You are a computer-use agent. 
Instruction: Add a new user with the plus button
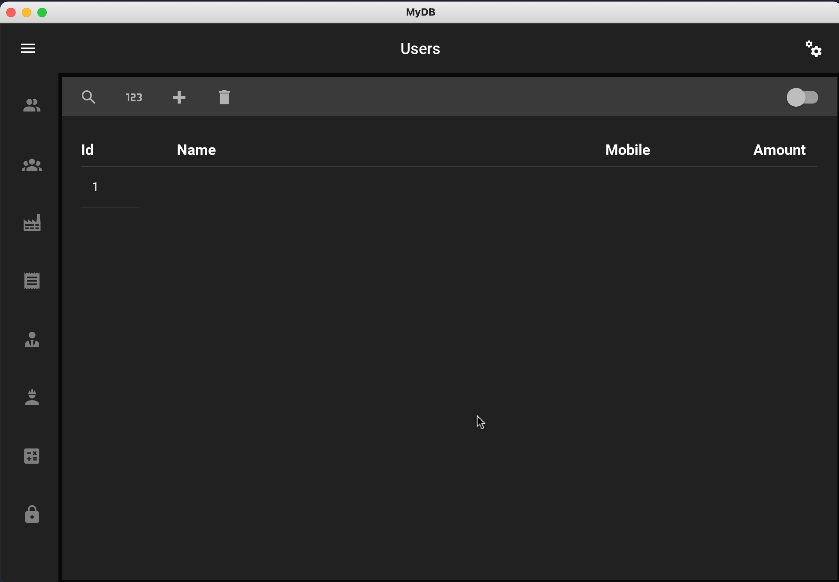(x=179, y=97)
